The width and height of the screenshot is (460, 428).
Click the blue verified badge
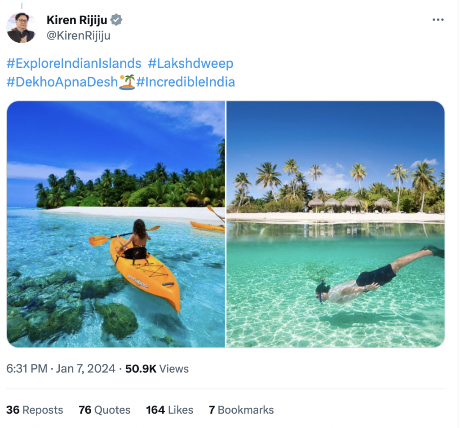[x=117, y=20]
